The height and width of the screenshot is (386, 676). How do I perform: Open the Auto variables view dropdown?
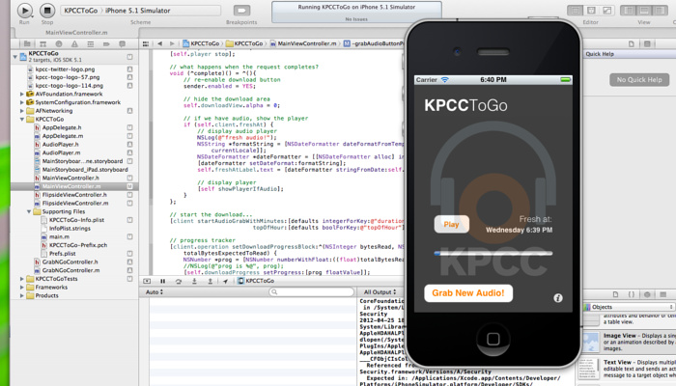click(155, 292)
